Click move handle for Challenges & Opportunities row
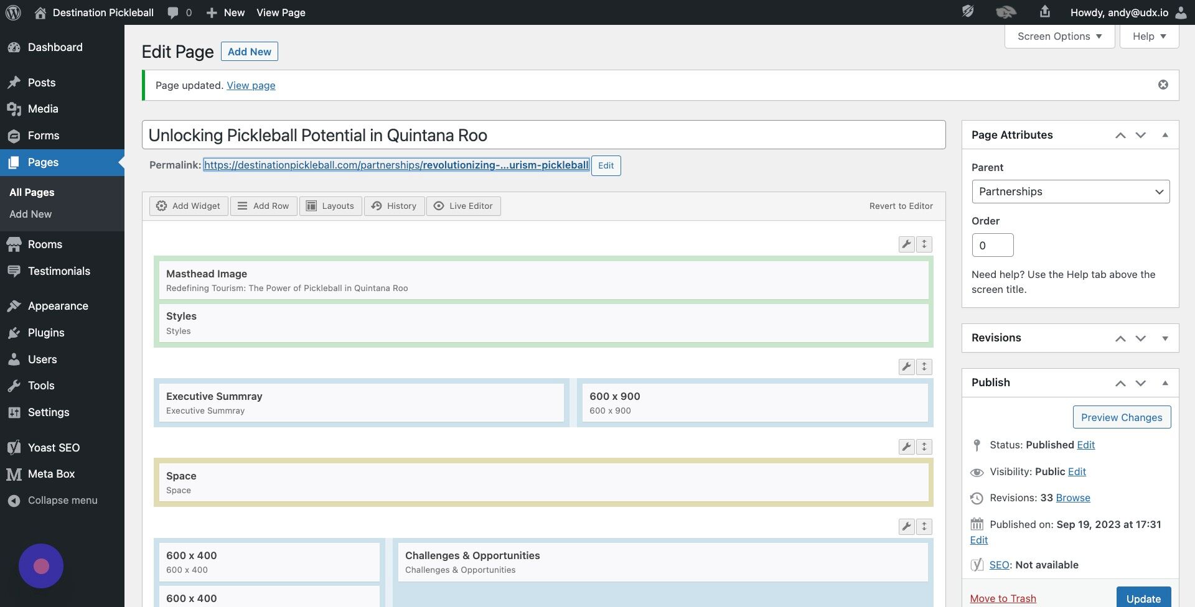Image resolution: width=1195 pixels, height=607 pixels. [x=924, y=527]
